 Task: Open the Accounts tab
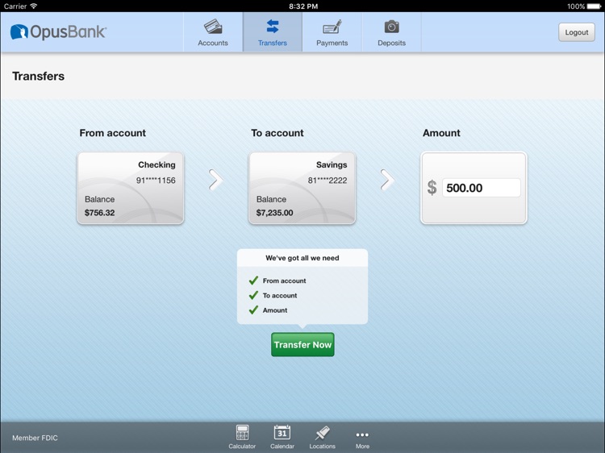point(213,32)
